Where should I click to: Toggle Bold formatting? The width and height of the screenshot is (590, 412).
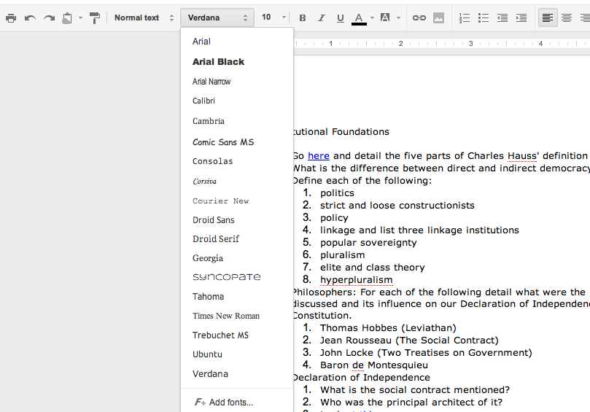[303, 18]
